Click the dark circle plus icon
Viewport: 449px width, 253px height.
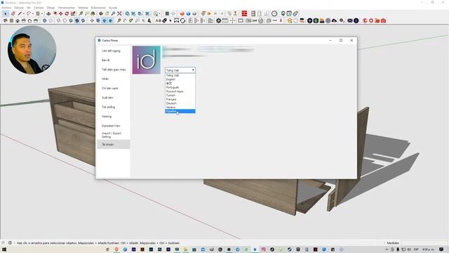pyautogui.click(x=309, y=20)
